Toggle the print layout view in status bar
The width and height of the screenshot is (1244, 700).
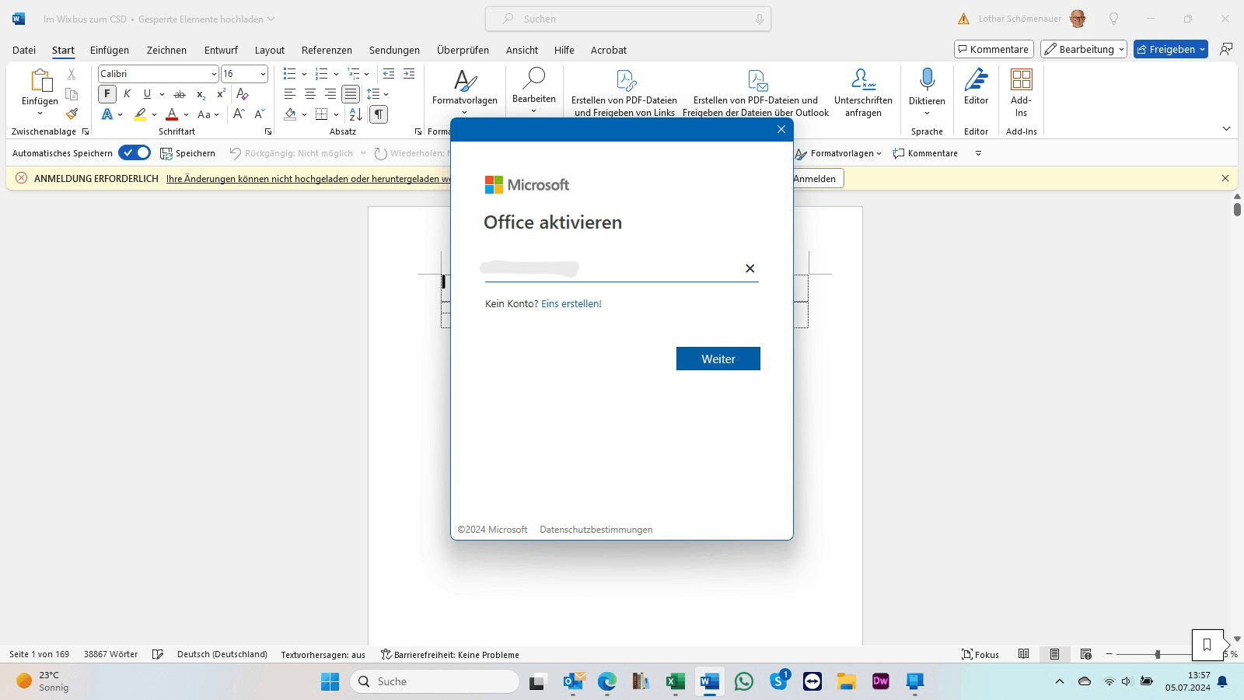click(1055, 654)
